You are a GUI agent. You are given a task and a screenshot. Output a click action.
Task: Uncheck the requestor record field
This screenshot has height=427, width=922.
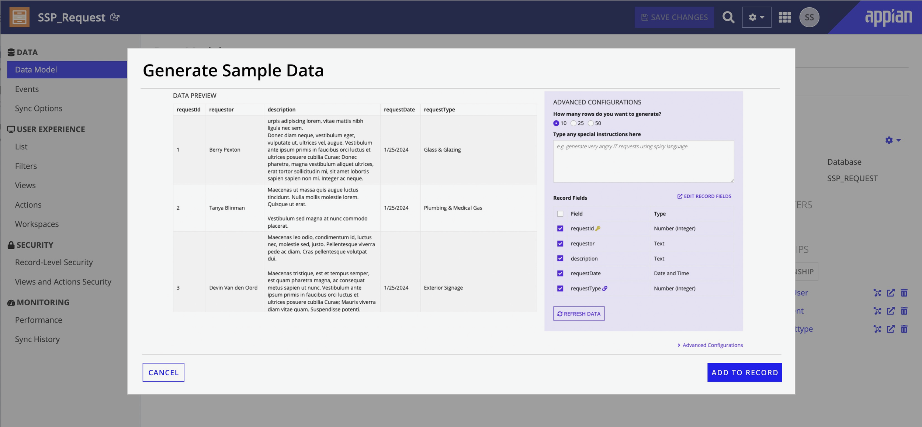coord(560,243)
